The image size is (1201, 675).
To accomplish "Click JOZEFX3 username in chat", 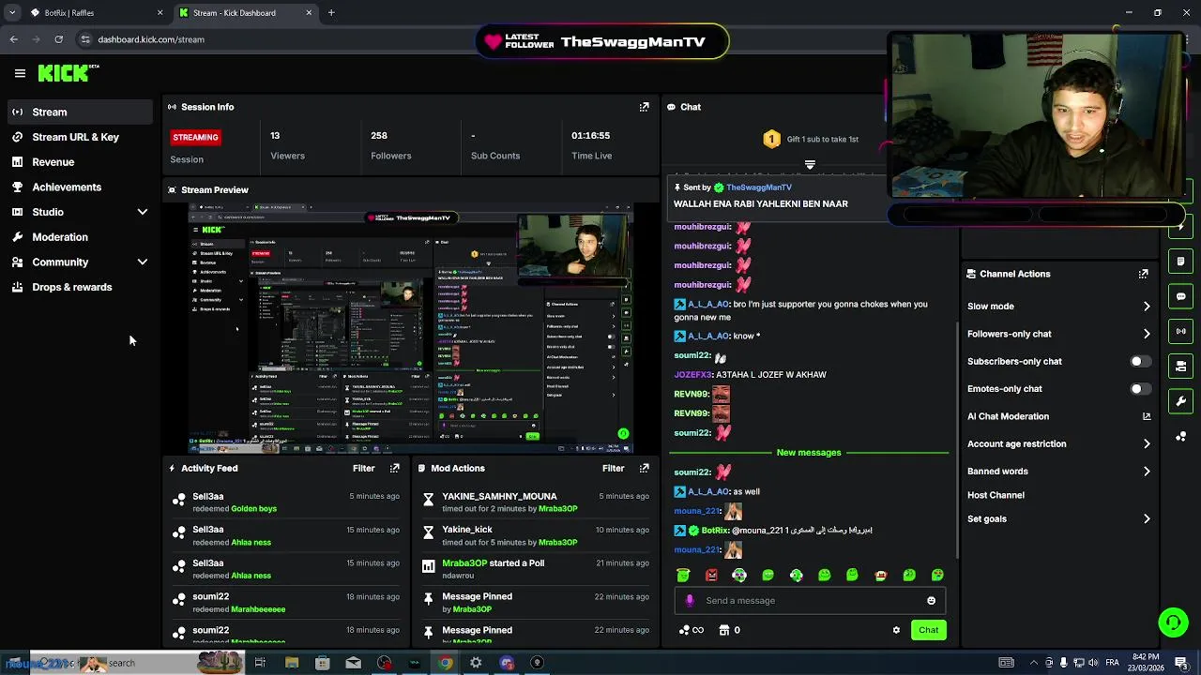I will coord(693,375).
